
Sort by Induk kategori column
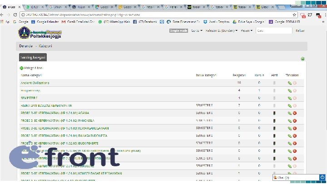click(206, 75)
